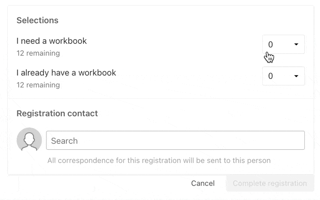
Task: Click the 'I already have a workbook' label
Action: pyautogui.click(x=66, y=73)
